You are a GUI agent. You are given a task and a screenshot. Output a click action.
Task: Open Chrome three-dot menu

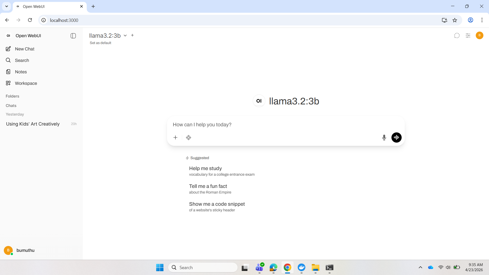pos(482,20)
